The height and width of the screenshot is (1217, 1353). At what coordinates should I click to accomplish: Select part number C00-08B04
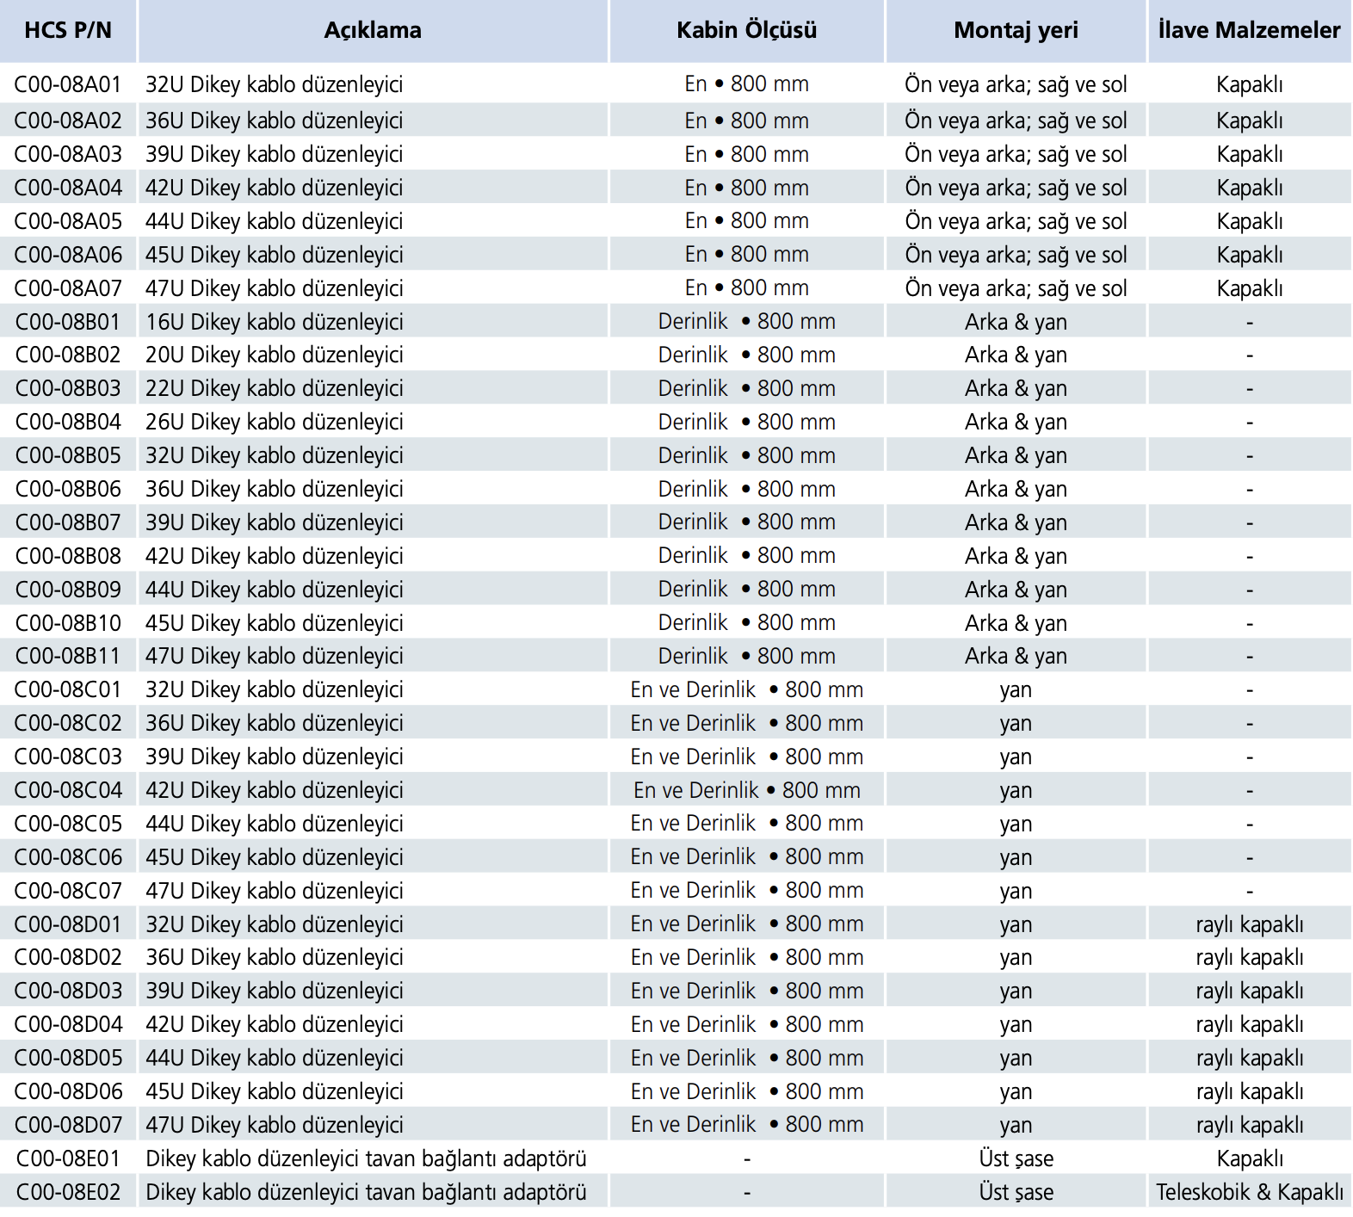[x=68, y=422]
